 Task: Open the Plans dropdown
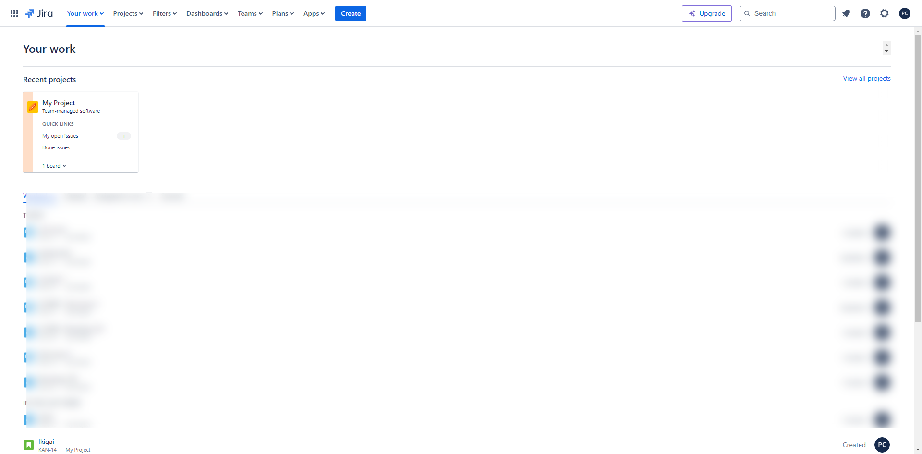[283, 13]
